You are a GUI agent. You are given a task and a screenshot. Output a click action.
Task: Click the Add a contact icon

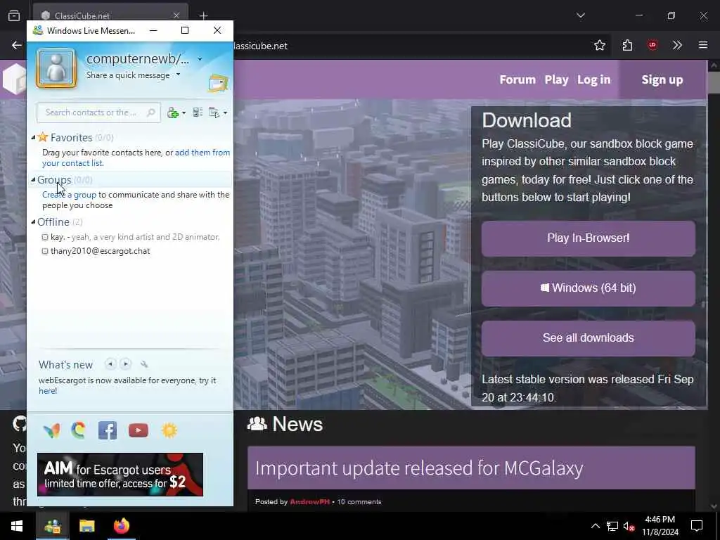173,112
